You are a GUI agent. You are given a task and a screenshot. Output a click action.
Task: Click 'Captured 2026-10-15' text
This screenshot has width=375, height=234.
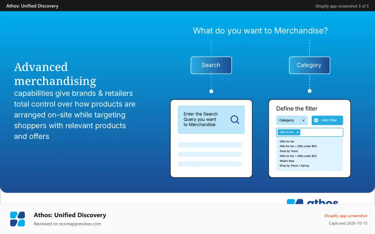tap(348, 223)
